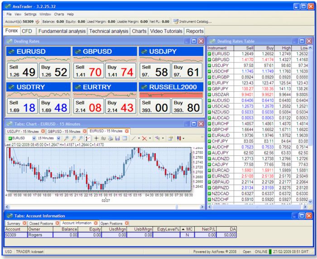Click the chart objects tool icon
Image resolution: width=317 pixels, height=259 pixels.
(157, 138)
